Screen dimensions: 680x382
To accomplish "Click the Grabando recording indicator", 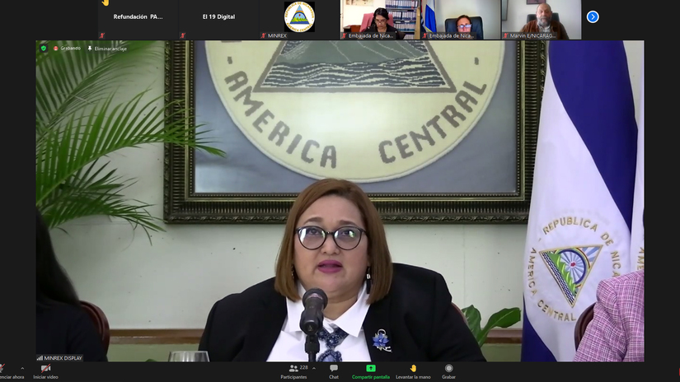I will (x=68, y=48).
